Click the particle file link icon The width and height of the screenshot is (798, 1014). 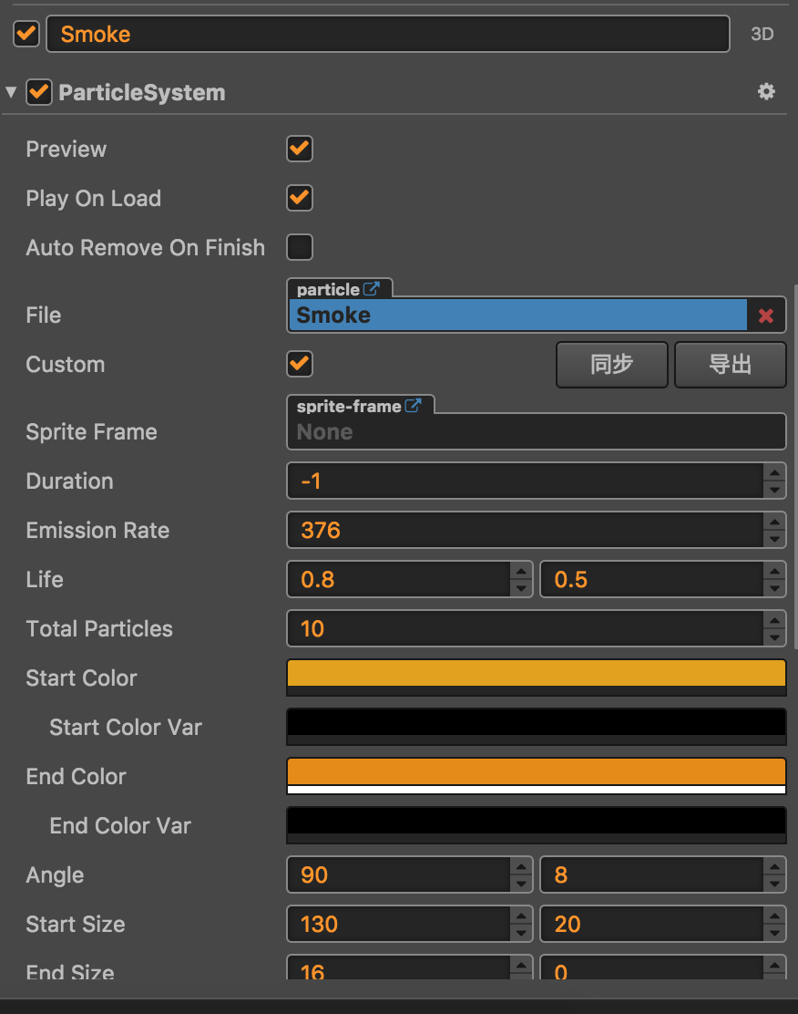372,289
